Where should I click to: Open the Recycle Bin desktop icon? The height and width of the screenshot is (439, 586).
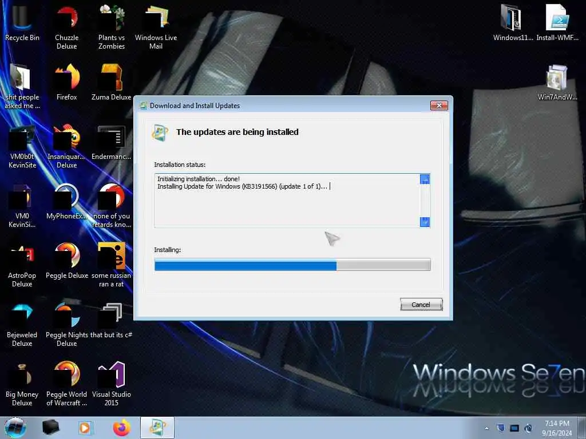(x=22, y=22)
